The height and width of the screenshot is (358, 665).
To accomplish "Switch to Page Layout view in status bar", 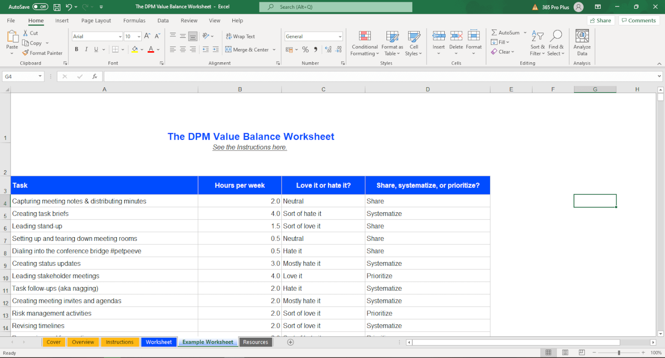I will [x=565, y=353].
